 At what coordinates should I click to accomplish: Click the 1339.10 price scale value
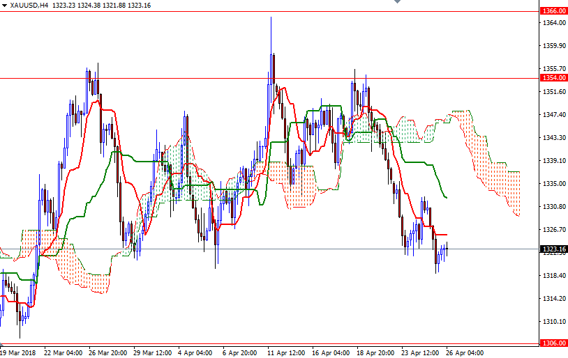click(x=553, y=161)
